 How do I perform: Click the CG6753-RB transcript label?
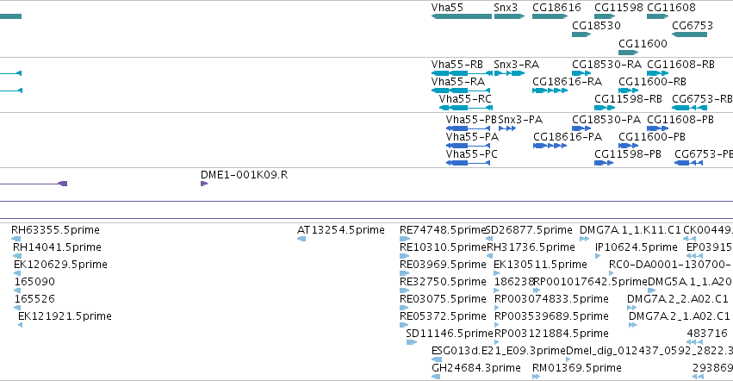pos(702,99)
